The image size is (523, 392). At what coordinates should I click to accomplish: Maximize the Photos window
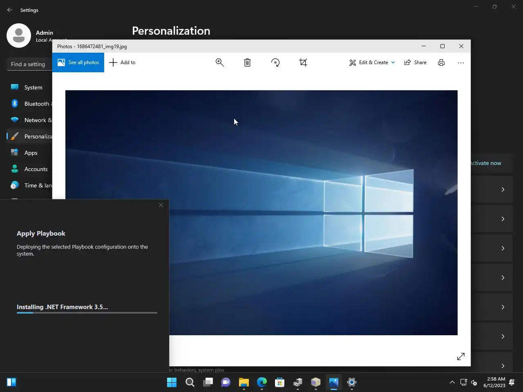tap(443, 46)
